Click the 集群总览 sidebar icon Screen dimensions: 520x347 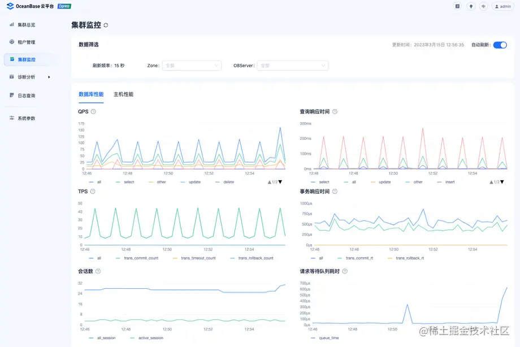(x=12, y=24)
